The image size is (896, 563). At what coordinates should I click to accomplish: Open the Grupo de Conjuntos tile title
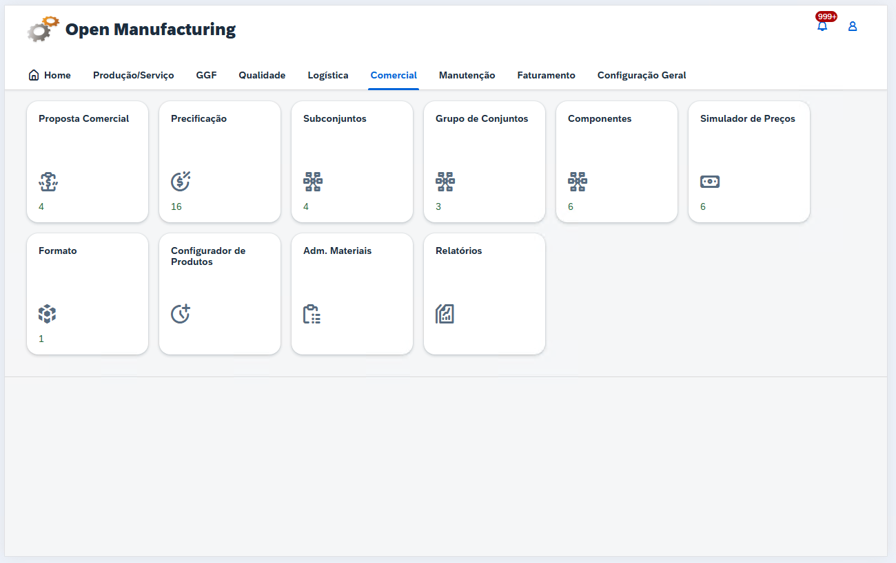pyautogui.click(x=482, y=118)
